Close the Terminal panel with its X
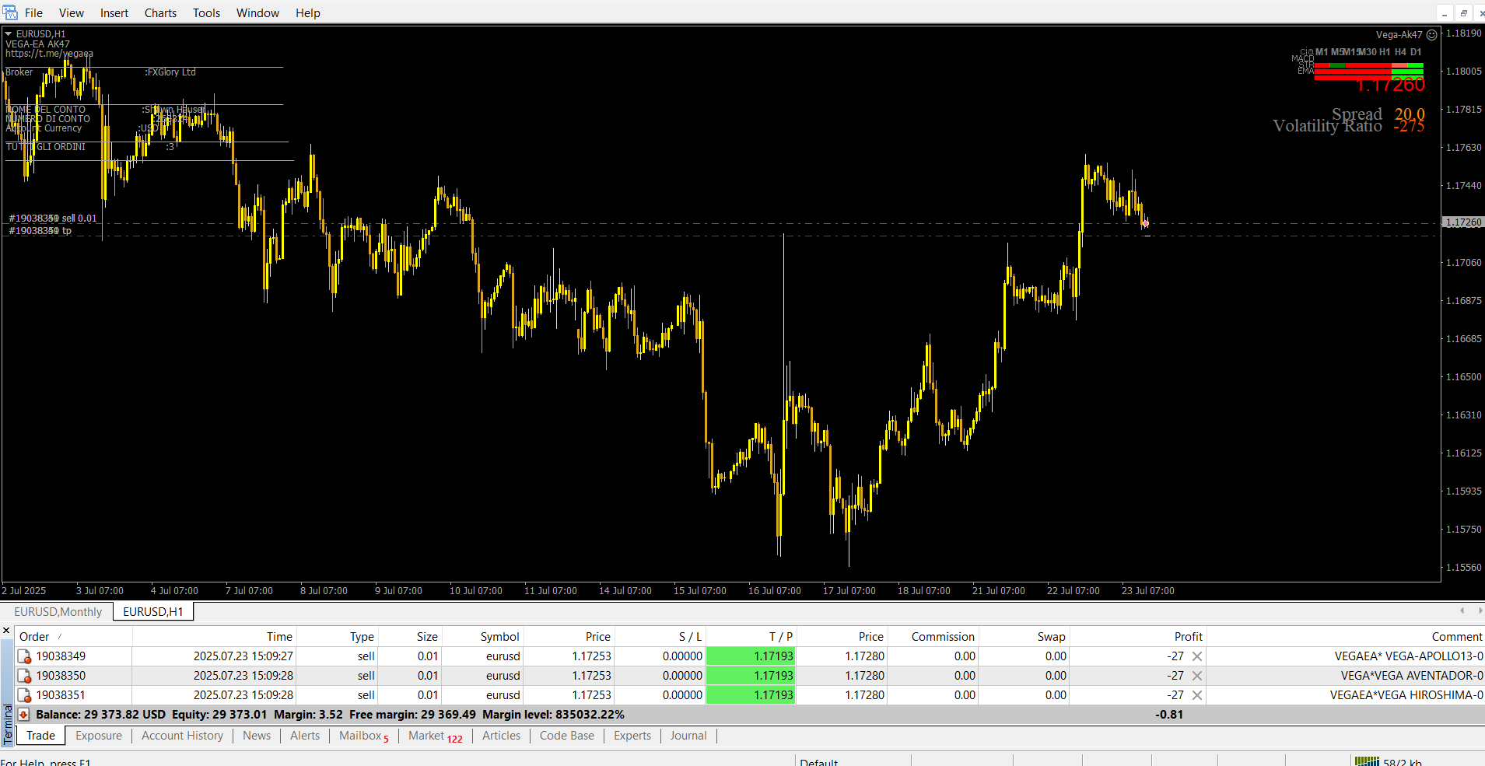Viewport: 1485px width, 766px height. 6,631
